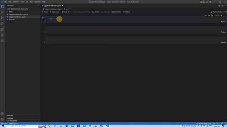Image resolution: width=227 pixels, height=128 pixels.
Task: Click Mail icon in taskbar
Action: click(72, 126)
